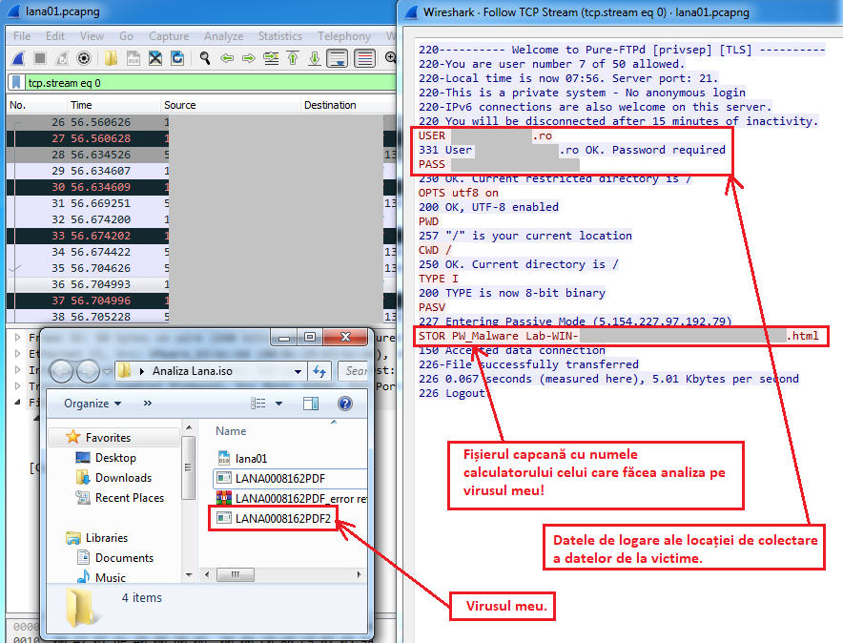The height and width of the screenshot is (643, 843).
Task: Toggle the preview pane icon
Action: (x=311, y=404)
